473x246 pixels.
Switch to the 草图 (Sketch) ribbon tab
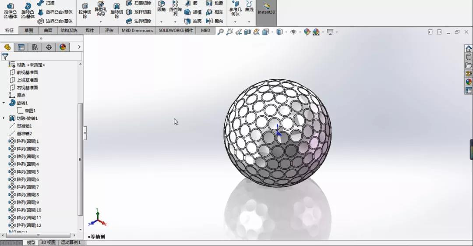click(x=28, y=30)
